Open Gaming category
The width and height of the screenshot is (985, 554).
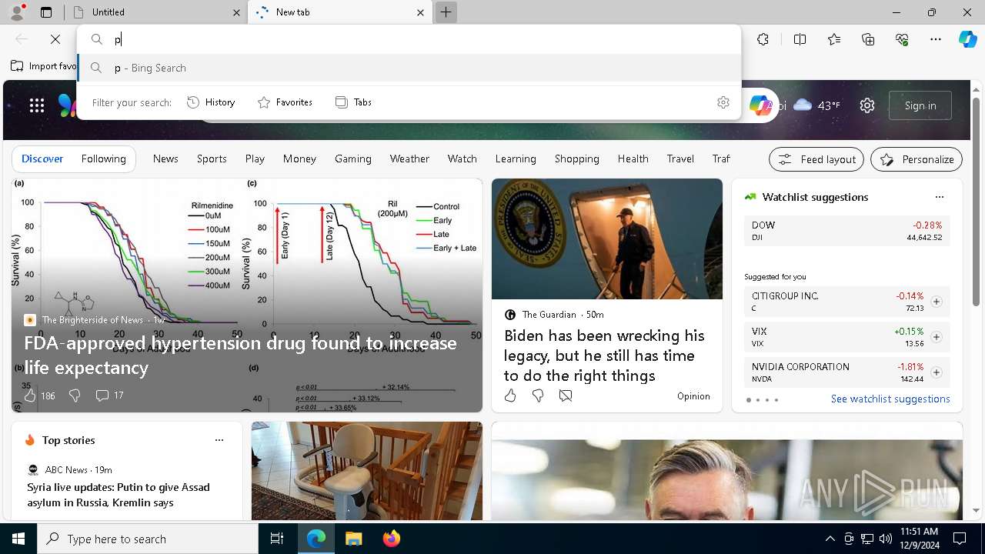pos(353,159)
